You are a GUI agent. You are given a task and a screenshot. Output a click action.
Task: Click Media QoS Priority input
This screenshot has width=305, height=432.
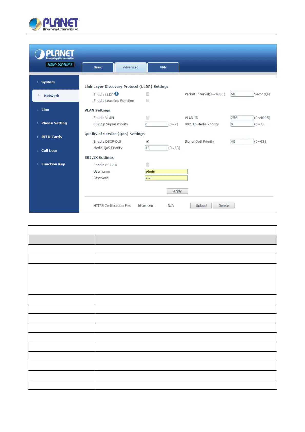156,148
